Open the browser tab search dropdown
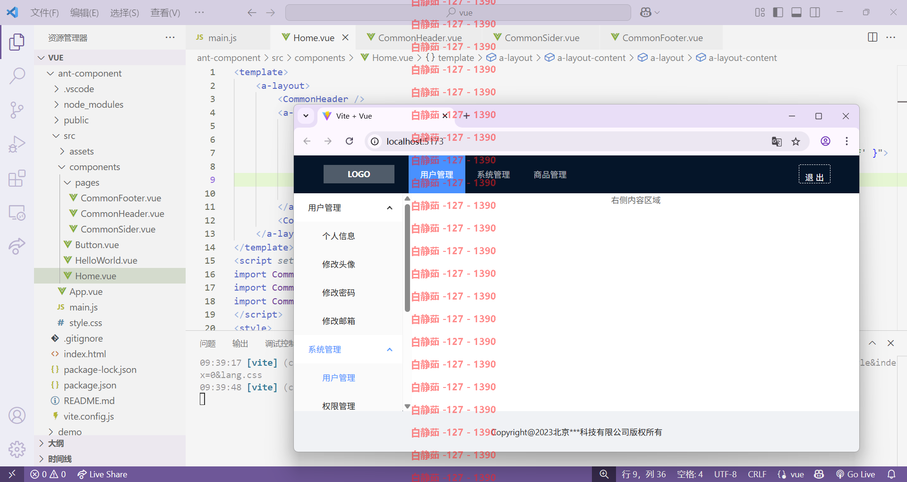 306,116
